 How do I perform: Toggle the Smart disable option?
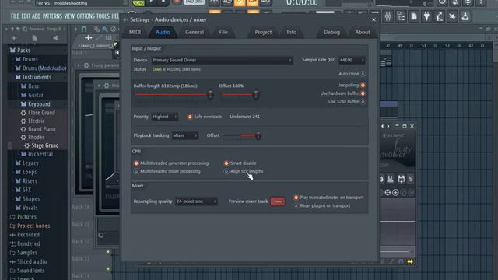pos(226,163)
